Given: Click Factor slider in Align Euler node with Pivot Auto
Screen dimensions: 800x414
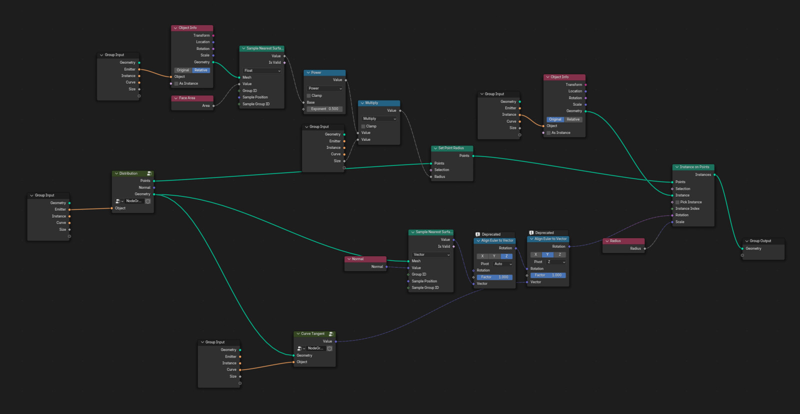Looking at the screenshot, I should click(495, 277).
